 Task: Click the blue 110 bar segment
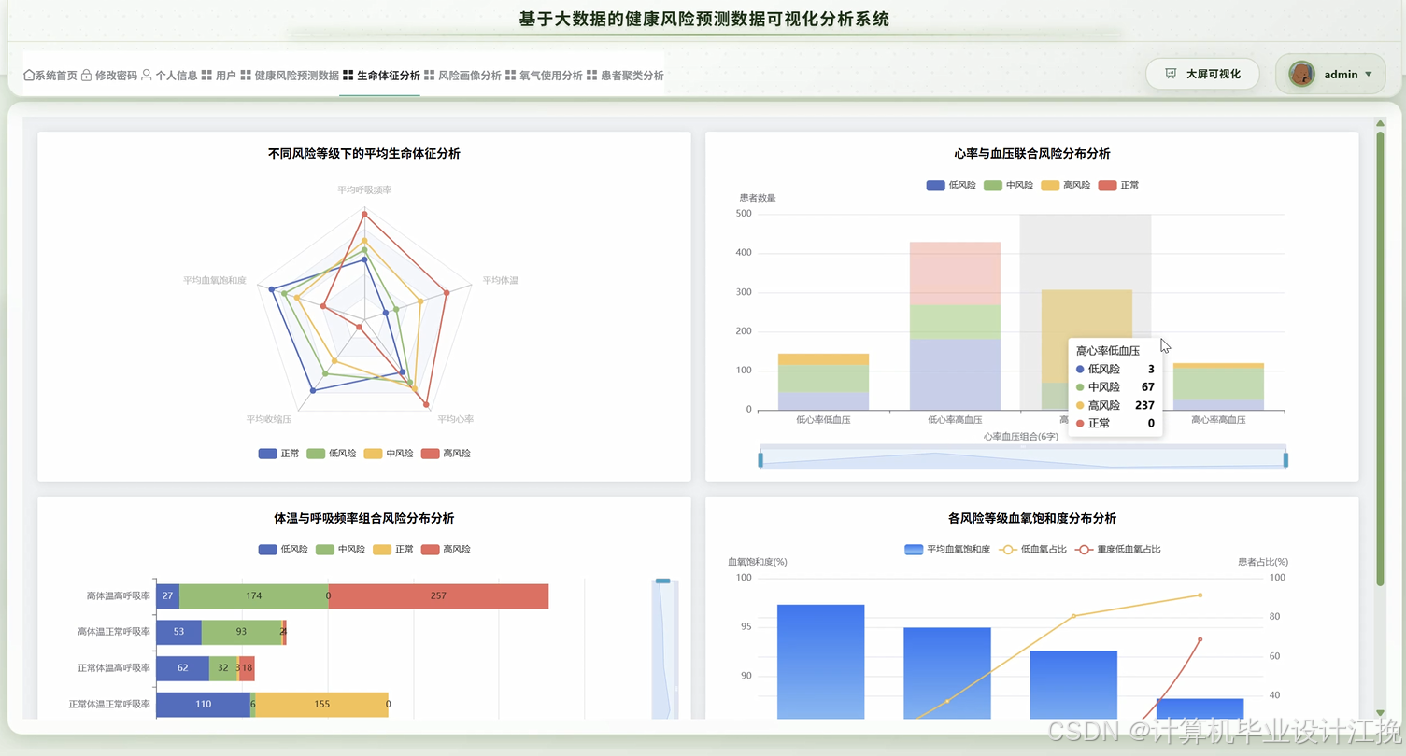point(204,705)
